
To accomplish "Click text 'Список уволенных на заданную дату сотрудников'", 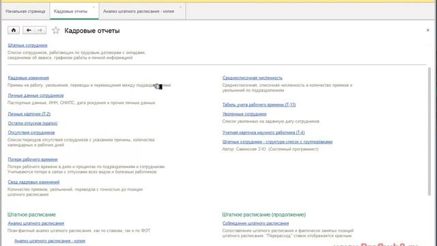I will [x=270, y=122].
